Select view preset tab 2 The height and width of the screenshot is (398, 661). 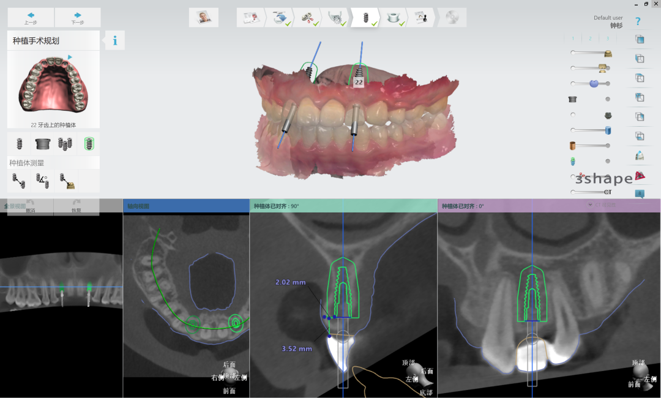[x=590, y=39]
